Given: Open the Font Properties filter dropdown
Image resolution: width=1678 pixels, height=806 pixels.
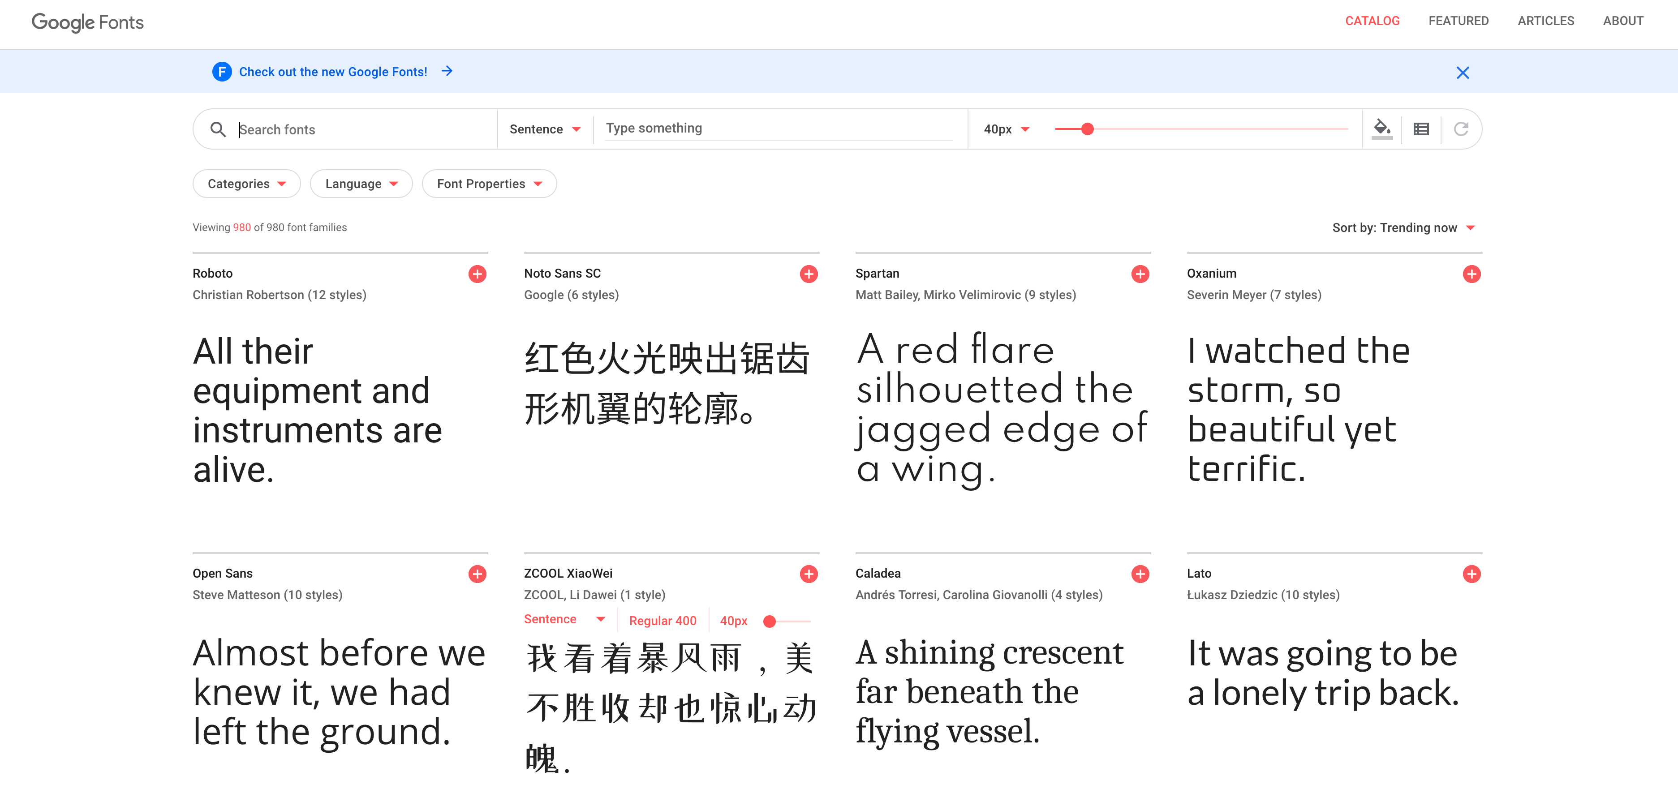Looking at the screenshot, I should 489,184.
